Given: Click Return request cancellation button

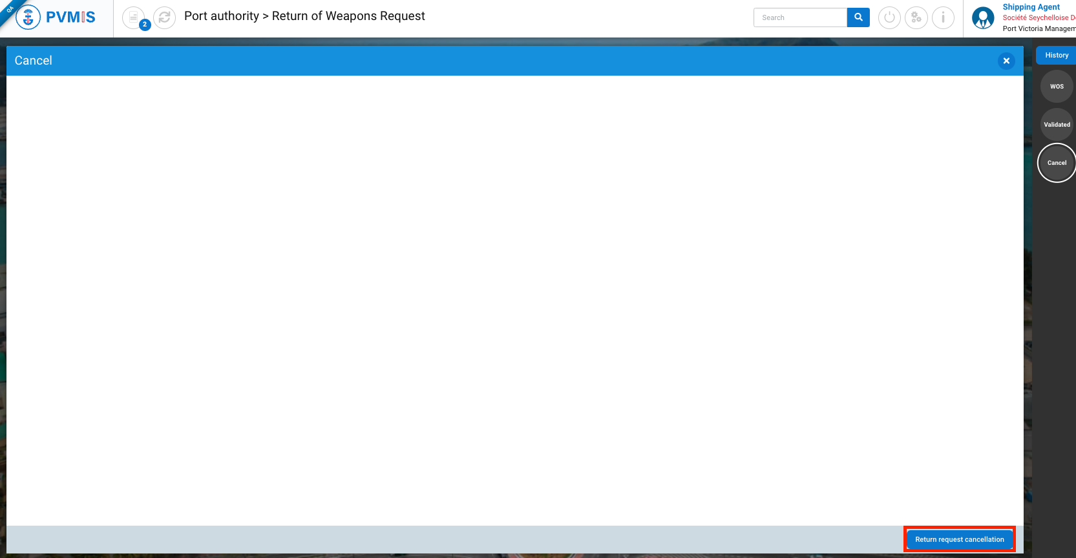Looking at the screenshot, I should coord(959,539).
